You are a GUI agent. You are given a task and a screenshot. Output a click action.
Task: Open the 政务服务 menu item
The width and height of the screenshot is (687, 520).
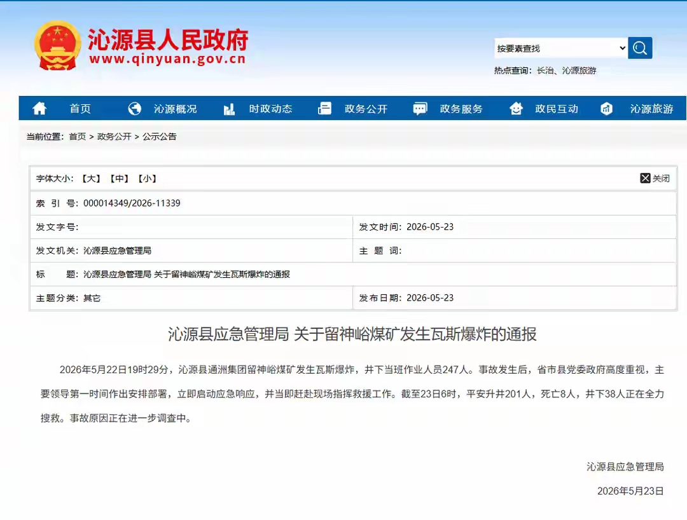tap(461, 109)
